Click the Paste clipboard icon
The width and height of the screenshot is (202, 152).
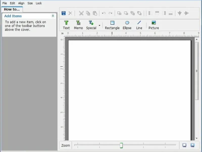click(x=95, y=13)
